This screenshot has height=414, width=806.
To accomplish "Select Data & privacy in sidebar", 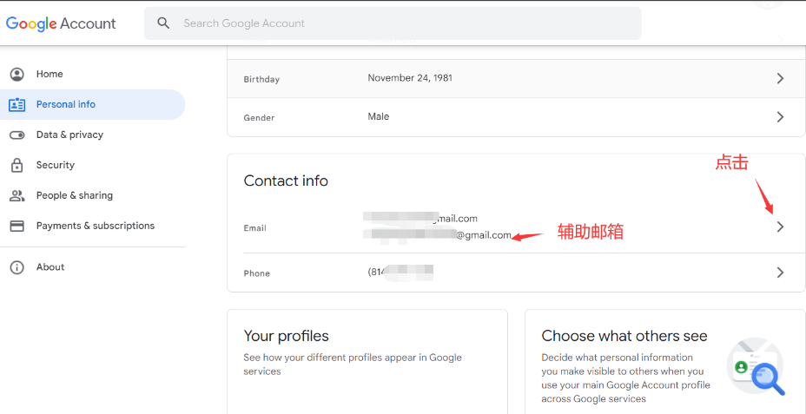I will click(x=69, y=135).
